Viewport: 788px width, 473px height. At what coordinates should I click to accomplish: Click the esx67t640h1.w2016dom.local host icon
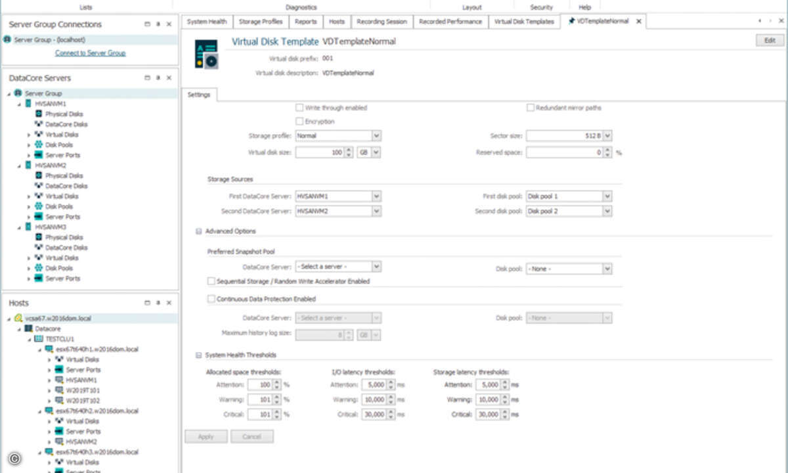(49, 349)
